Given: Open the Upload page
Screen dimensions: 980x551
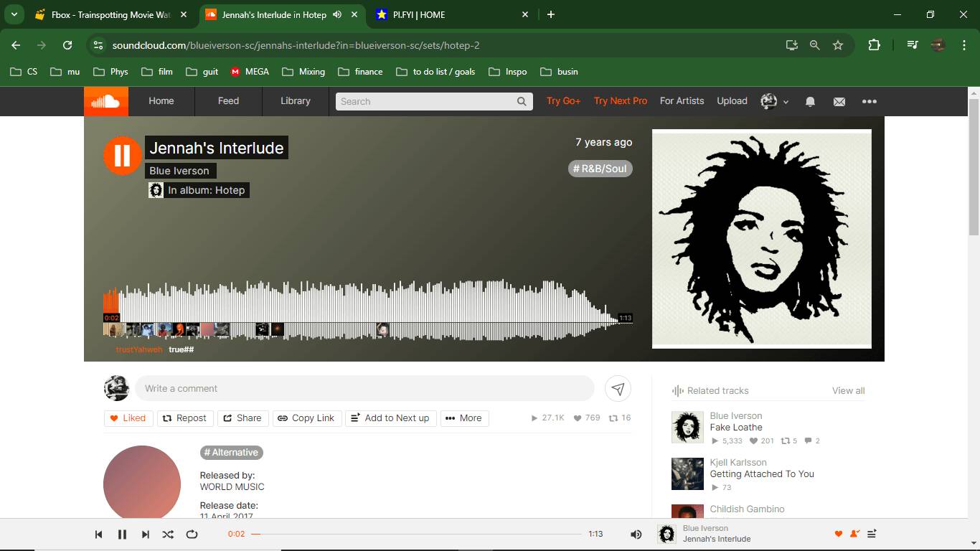Looking at the screenshot, I should pos(732,101).
